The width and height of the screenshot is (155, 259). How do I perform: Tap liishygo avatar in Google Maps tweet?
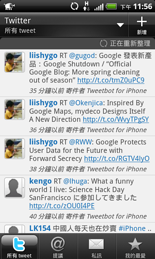(x=15, y=109)
